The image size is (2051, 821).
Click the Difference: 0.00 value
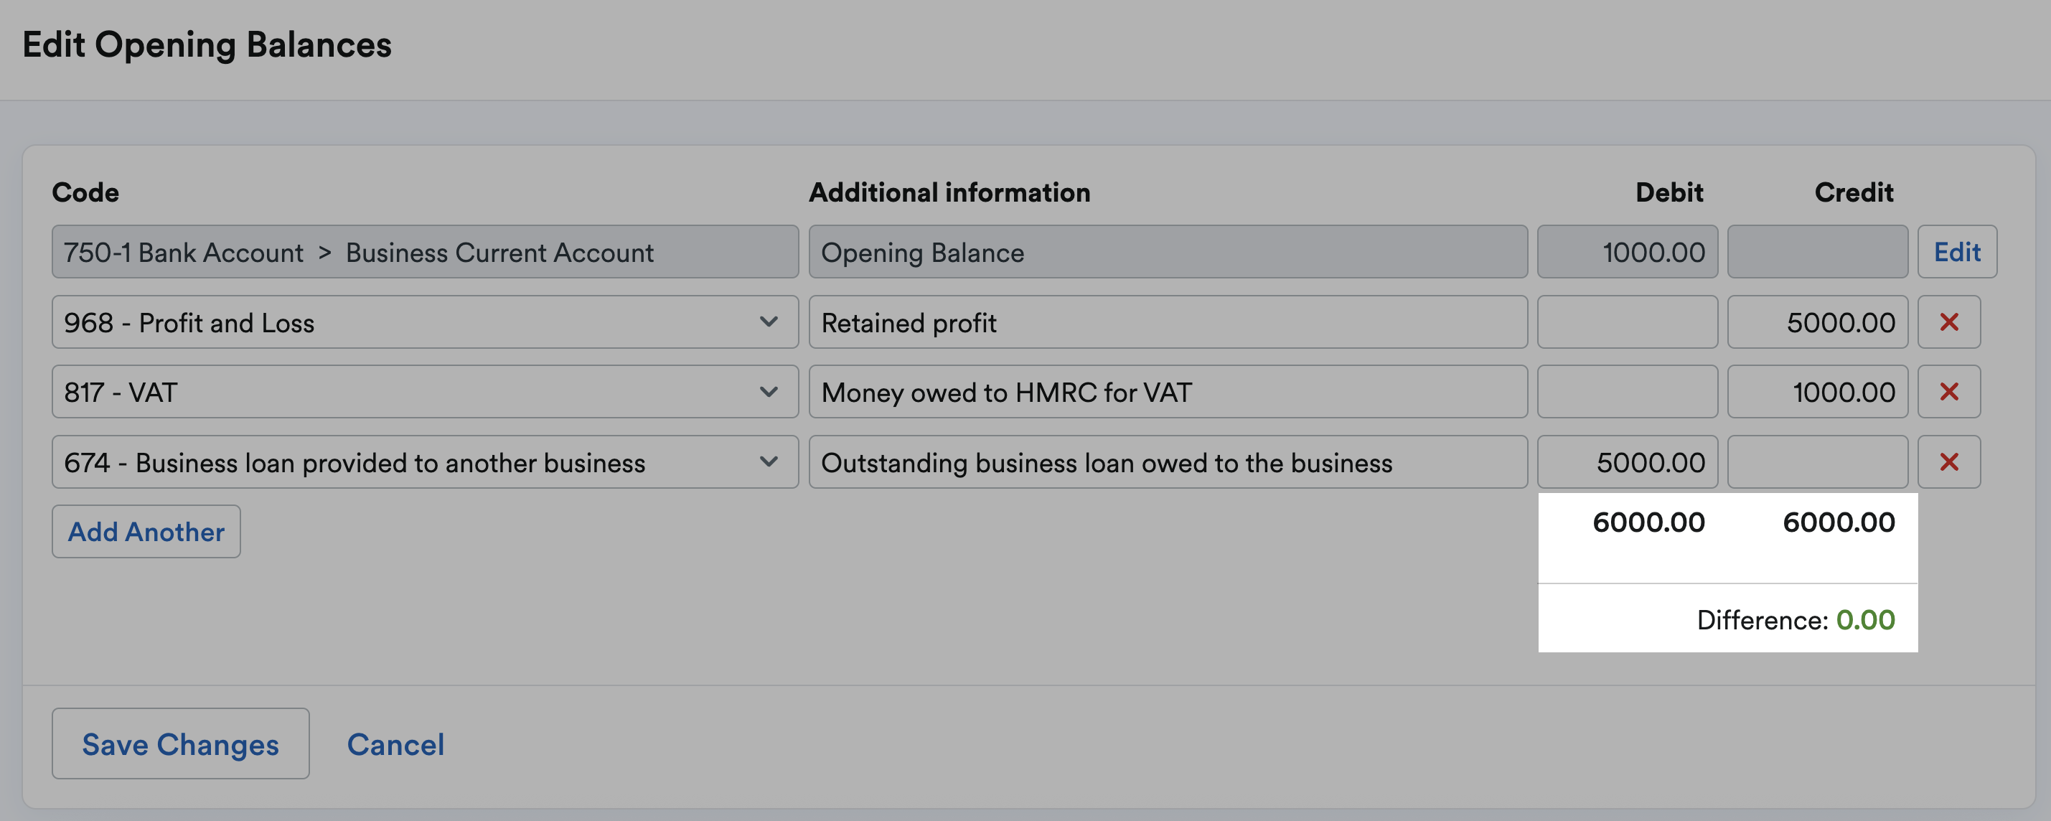click(1865, 619)
